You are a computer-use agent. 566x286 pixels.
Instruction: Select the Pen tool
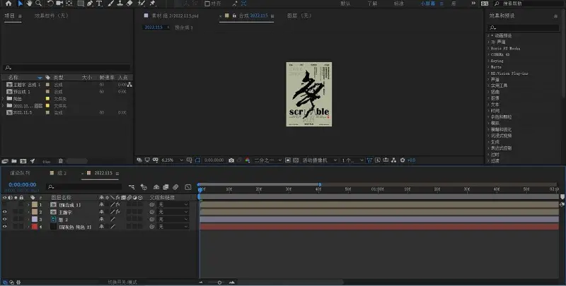(90, 4)
